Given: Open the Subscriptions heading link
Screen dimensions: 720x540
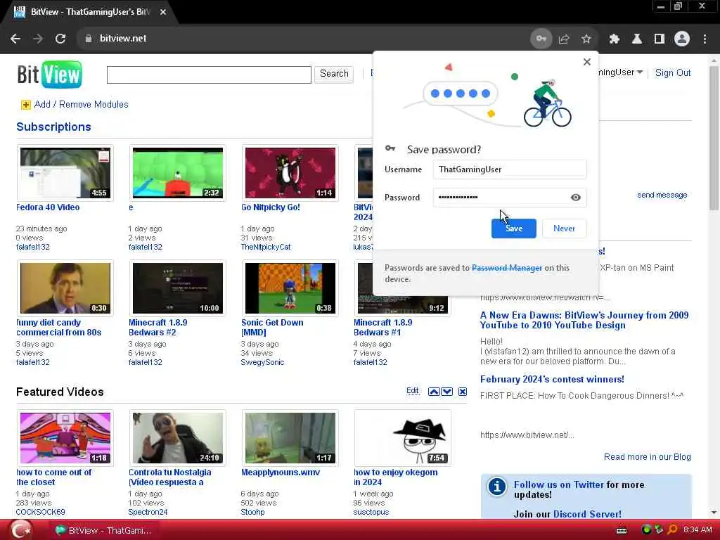Looking at the screenshot, I should pyautogui.click(x=53, y=127).
